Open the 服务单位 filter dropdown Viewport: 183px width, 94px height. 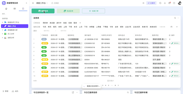[x=50, y=31]
